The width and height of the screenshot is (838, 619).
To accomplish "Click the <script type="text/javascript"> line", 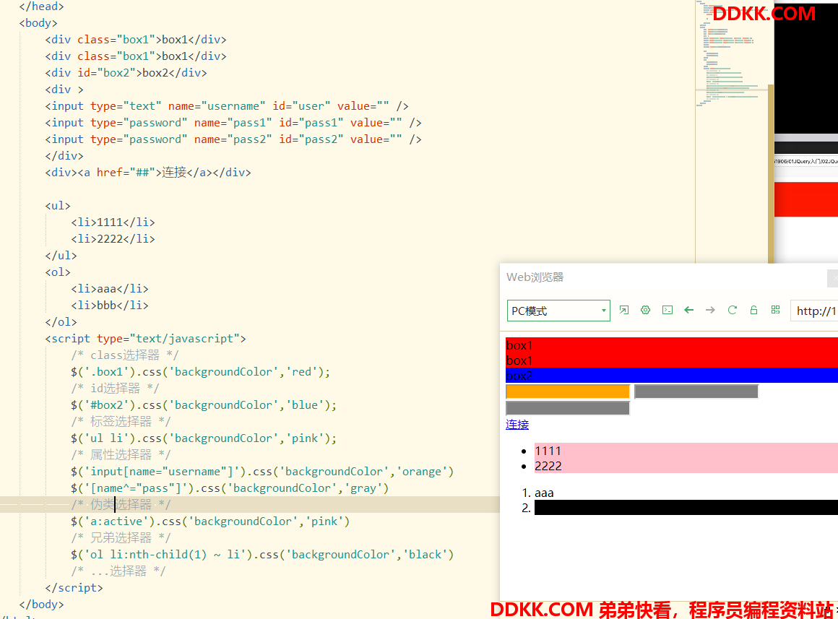I will coord(145,338).
